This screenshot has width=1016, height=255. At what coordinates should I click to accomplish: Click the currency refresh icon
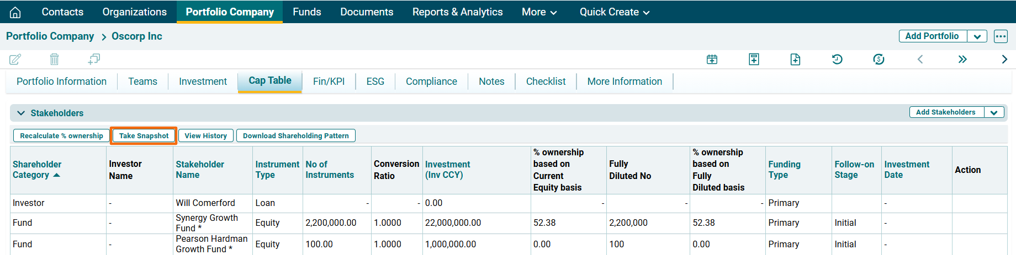pos(879,59)
